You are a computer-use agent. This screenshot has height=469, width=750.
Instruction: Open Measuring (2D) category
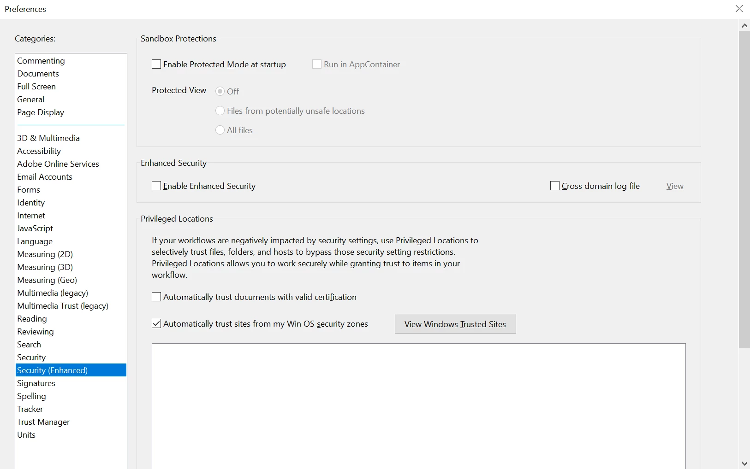(x=71, y=254)
